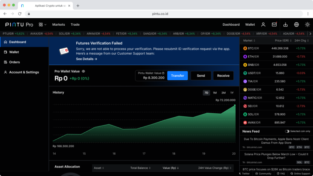The height and width of the screenshot is (176, 313).
Task: Click MATIC coin icon in market list
Action: pyautogui.click(x=245, y=98)
